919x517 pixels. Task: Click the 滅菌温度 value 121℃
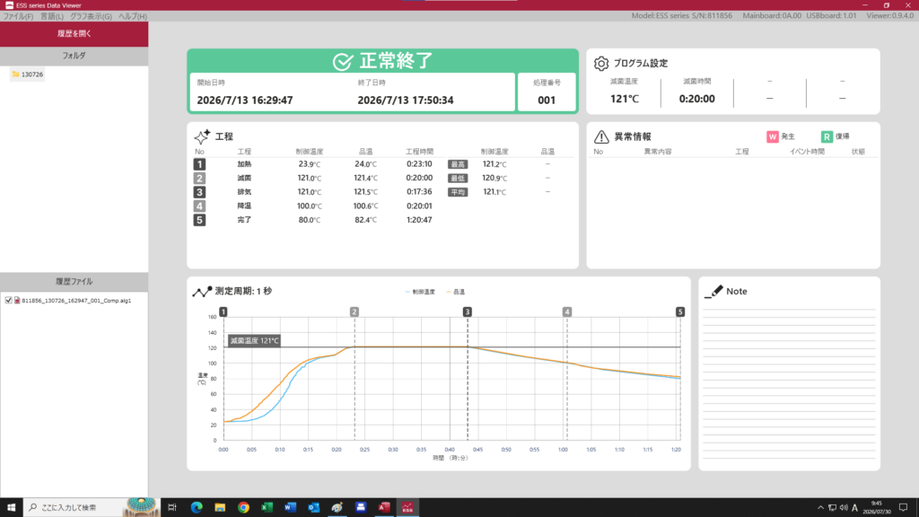point(625,99)
